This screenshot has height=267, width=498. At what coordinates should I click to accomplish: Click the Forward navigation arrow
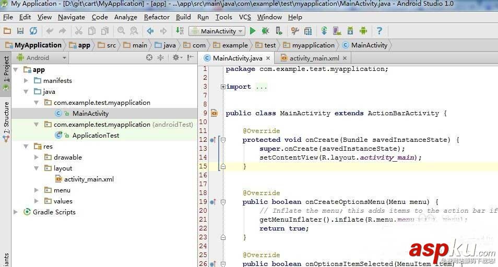coord(163,31)
